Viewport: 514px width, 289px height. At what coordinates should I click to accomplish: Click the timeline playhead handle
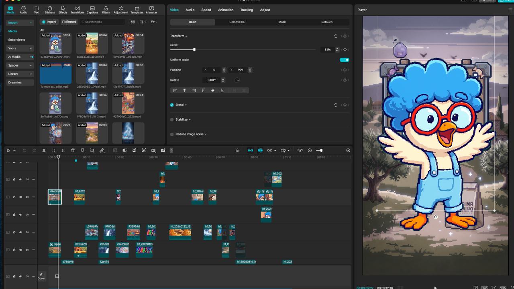[58, 157]
